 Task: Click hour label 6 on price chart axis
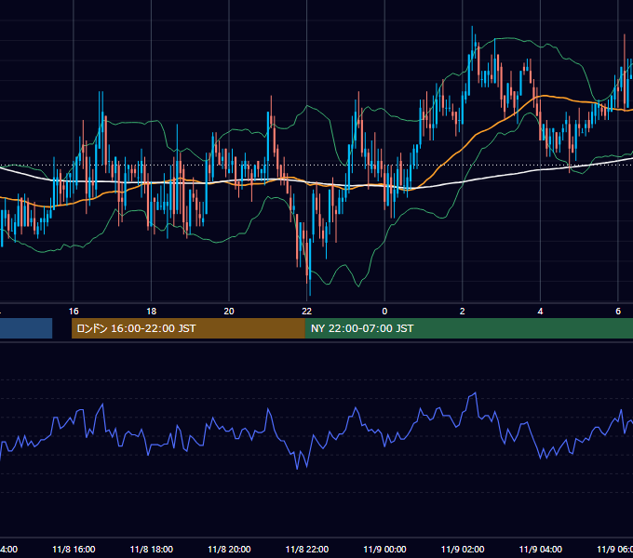(x=618, y=311)
